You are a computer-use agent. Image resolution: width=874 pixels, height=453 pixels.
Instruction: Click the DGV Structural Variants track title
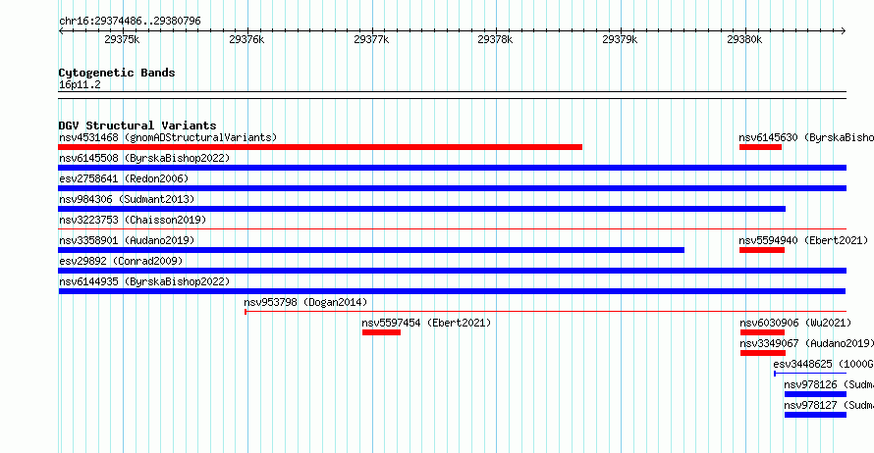point(137,126)
